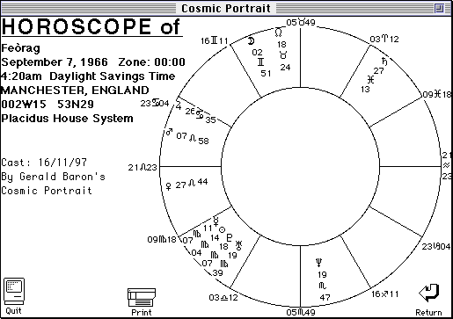Click the MANCHESTER, ENGLAND location text
The width and height of the screenshot is (453, 319).
75,91
